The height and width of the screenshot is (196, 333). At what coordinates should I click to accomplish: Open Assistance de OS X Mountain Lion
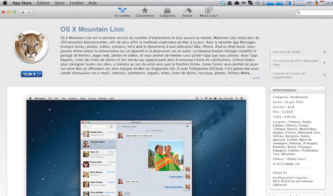click(x=295, y=62)
